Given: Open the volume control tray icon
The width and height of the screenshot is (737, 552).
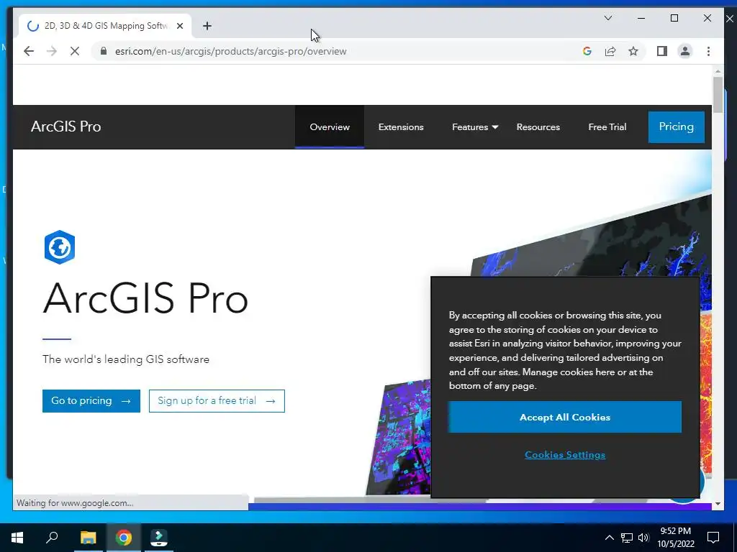Looking at the screenshot, I should coord(643,538).
